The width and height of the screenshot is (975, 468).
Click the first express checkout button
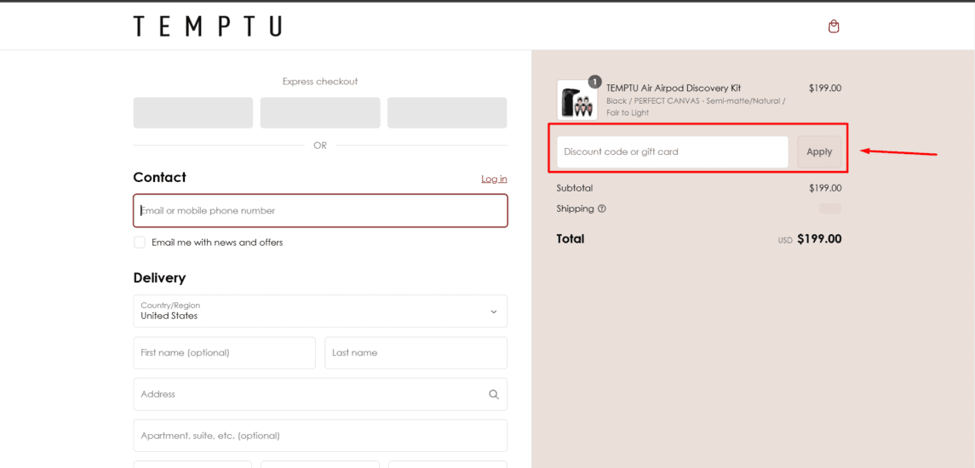(x=192, y=112)
